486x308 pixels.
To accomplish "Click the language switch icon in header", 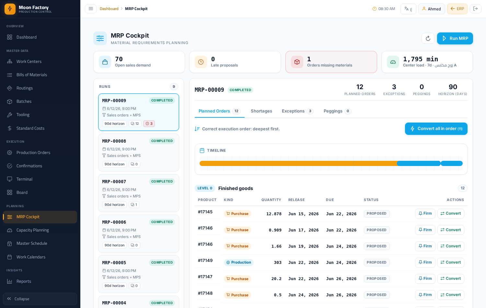I will pyautogui.click(x=408, y=9).
